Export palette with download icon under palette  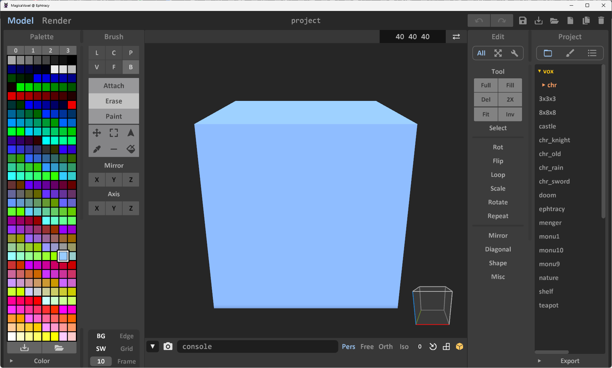(x=24, y=348)
